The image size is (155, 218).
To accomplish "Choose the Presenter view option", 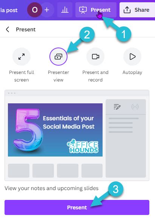I will [x=58, y=57].
